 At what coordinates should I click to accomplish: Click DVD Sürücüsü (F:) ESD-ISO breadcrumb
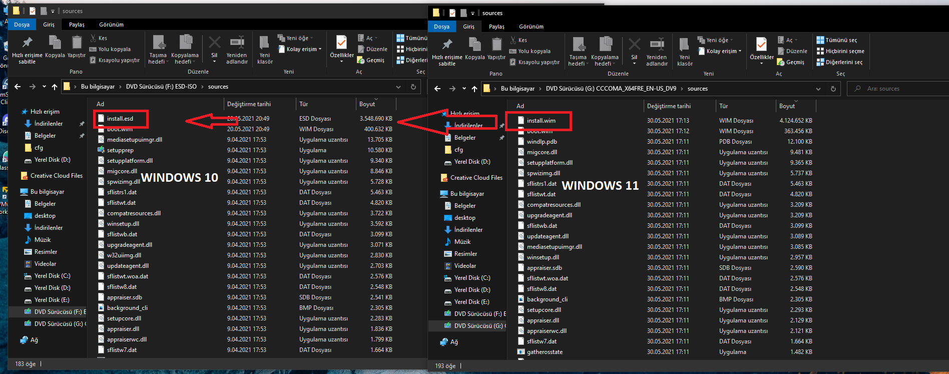(x=161, y=87)
